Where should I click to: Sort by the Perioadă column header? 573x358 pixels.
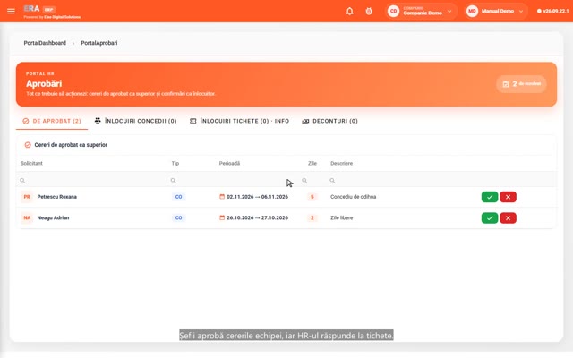pos(229,163)
